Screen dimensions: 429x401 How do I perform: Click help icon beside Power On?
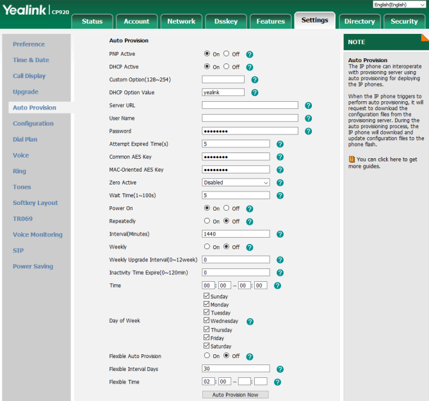[250, 209]
